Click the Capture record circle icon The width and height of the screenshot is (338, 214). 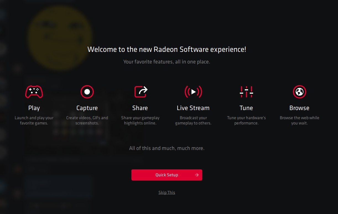pyautogui.click(x=87, y=92)
